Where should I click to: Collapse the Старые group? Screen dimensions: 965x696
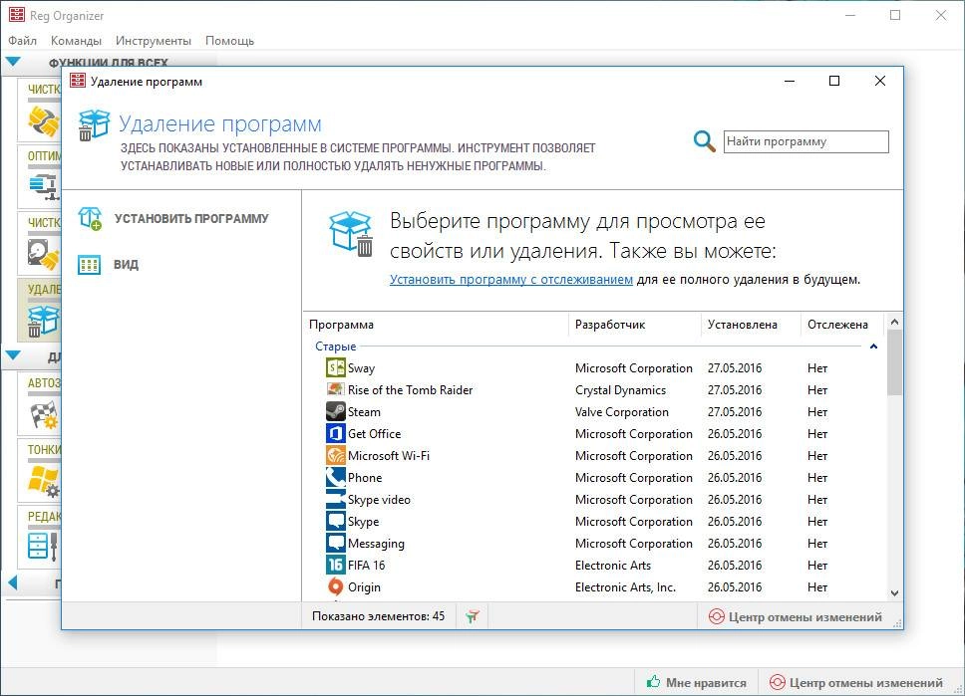click(873, 347)
